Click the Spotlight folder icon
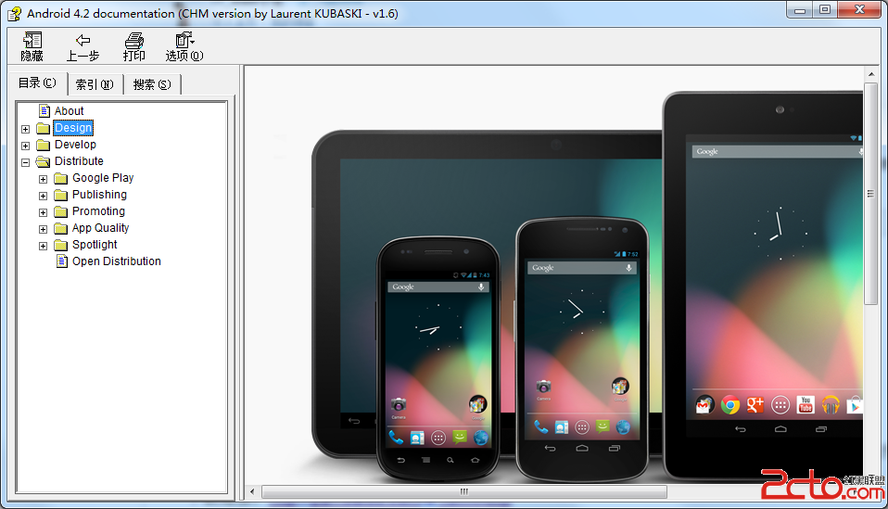Viewport: 888px width, 509px height. click(60, 245)
